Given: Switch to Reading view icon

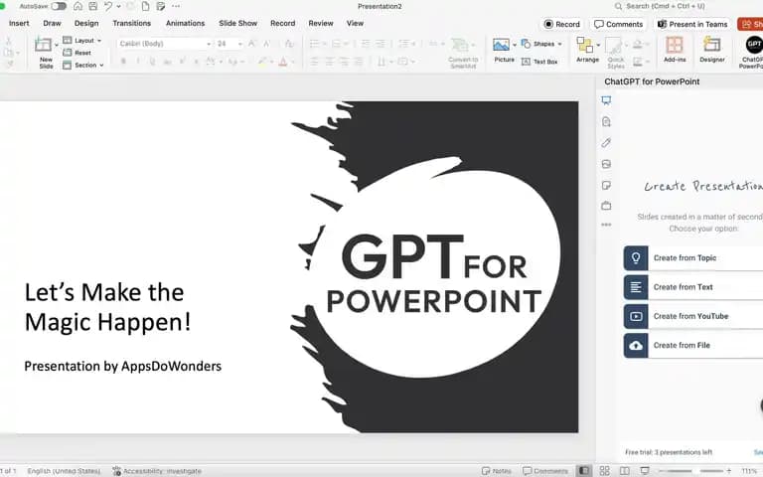Looking at the screenshot, I should [625, 471].
